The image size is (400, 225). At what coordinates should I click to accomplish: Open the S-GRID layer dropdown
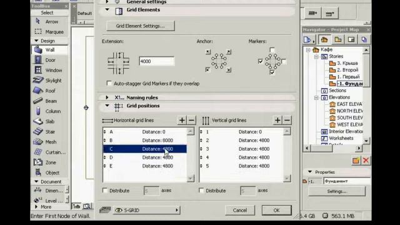tap(147, 210)
